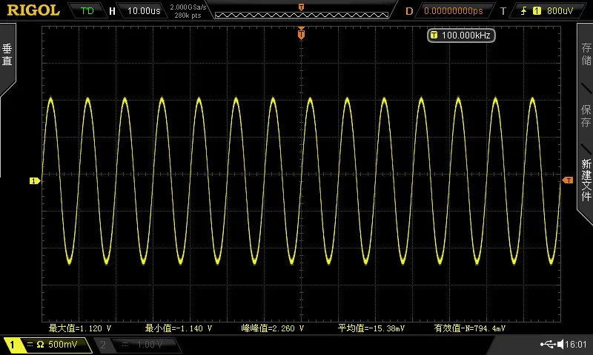593x355 pixels.
Task: Click the 有效值-N=794.4mV measurement
Action: pyautogui.click(x=469, y=328)
